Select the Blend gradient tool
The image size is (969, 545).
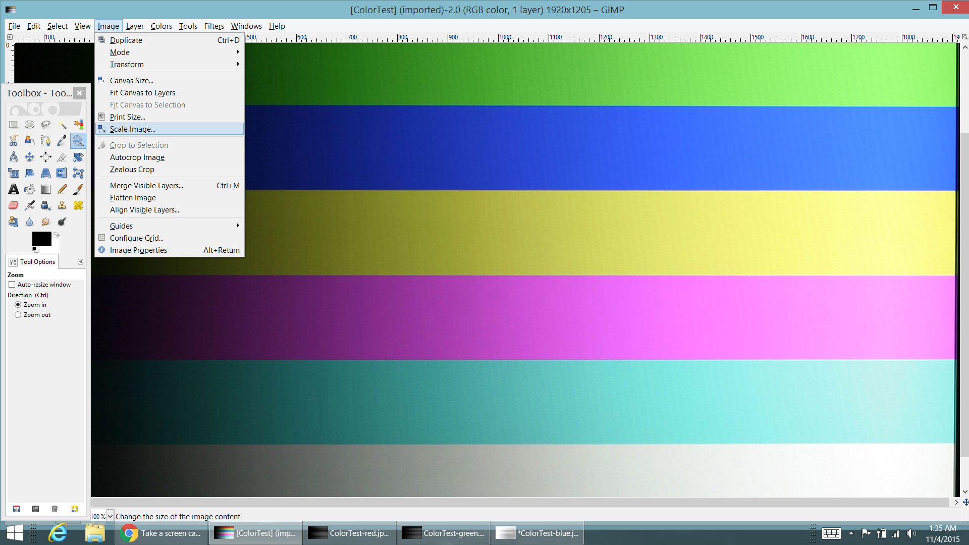(x=46, y=189)
